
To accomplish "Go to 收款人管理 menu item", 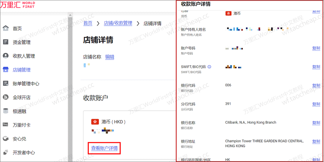I will [24, 56].
